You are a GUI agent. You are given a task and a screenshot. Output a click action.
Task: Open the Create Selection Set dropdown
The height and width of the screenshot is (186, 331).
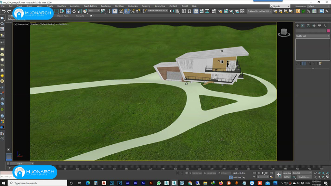(x=158, y=11)
